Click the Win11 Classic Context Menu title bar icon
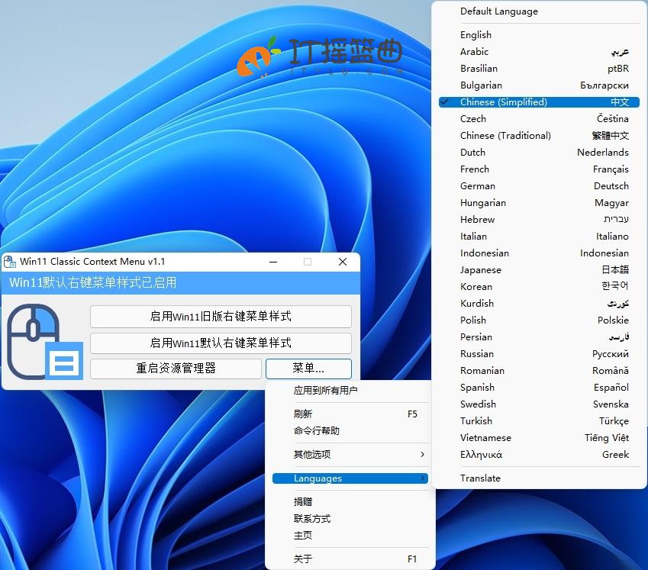The image size is (648, 570). pyautogui.click(x=11, y=262)
